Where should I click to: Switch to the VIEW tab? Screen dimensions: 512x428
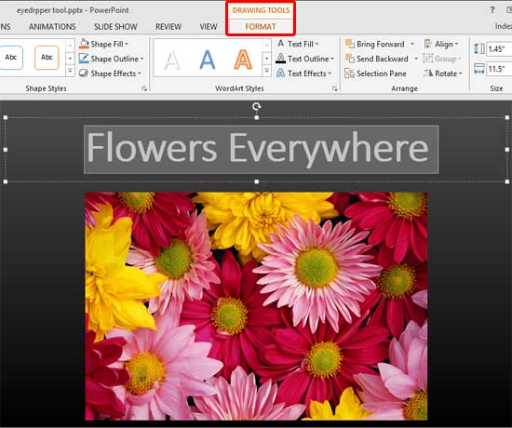click(x=209, y=26)
